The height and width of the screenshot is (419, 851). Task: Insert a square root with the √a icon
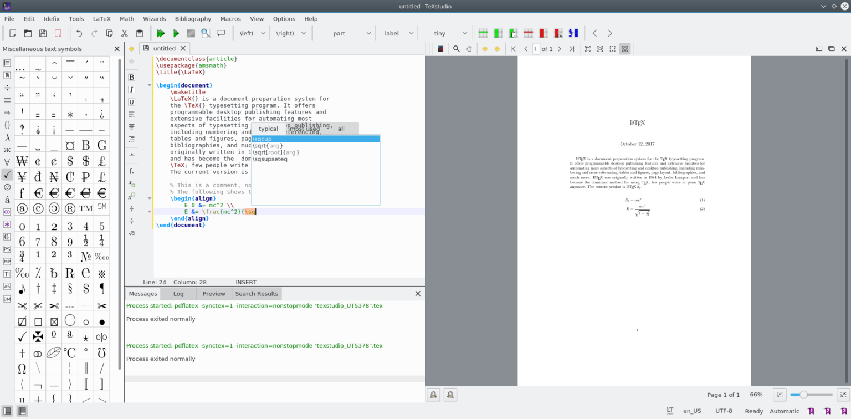tap(131, 233)
